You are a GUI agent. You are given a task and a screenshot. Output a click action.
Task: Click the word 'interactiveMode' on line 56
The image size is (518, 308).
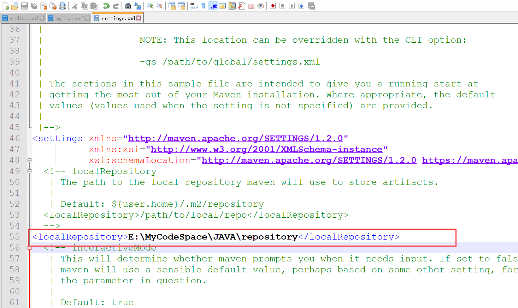click(x=114, y=248)
